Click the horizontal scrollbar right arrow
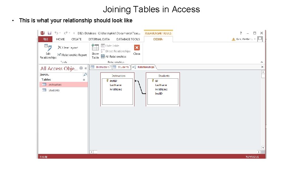303x170 pixels. click(259, 152)
